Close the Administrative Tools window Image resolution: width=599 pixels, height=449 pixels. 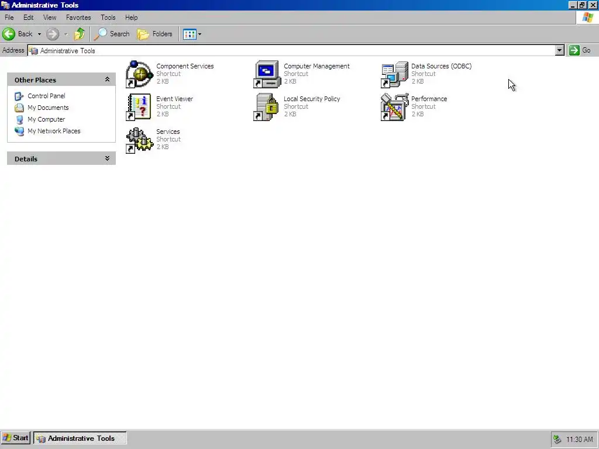click(593, 5)
